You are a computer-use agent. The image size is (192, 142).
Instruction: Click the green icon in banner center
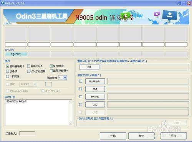click(x=125, y=15)
